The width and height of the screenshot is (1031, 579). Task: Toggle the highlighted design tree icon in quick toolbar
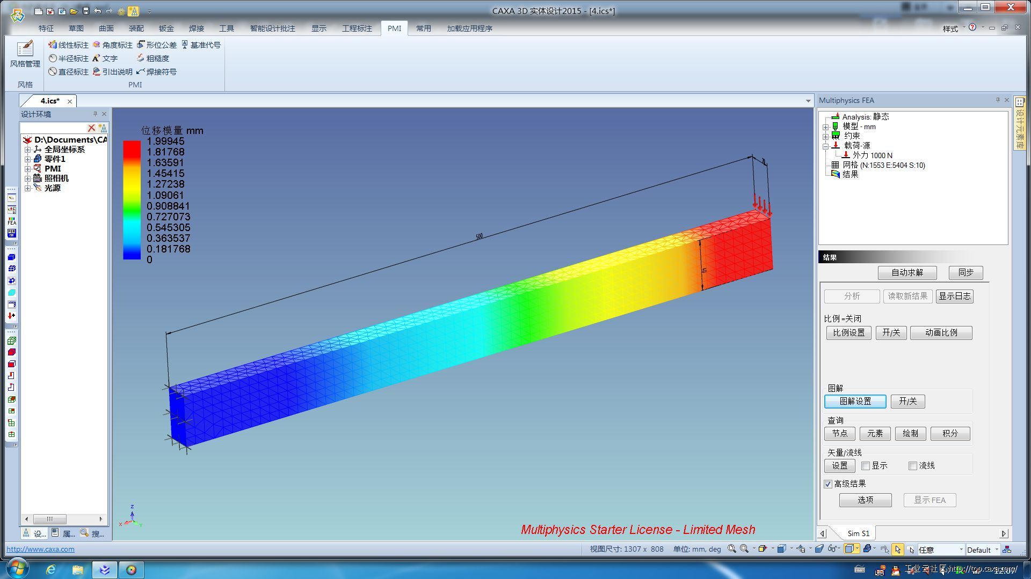click(x=133, y=11)
